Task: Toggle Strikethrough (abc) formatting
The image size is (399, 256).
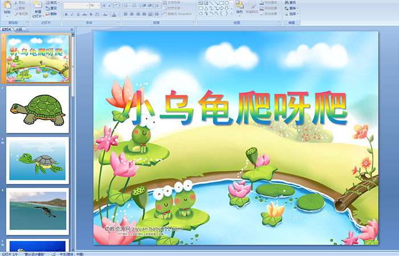Action: [x=84, y=14]
